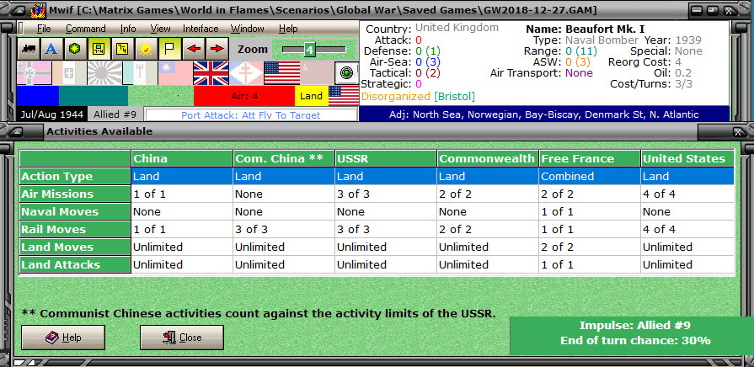Click the red left arrow button
754x367 pixels.
point(193,49)
